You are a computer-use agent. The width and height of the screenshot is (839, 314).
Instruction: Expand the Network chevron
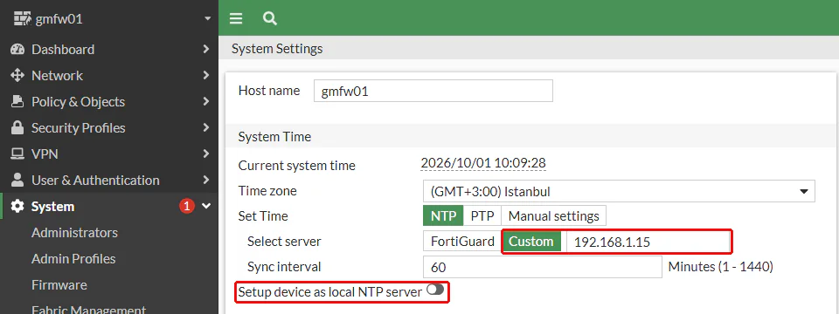[206, 75]
